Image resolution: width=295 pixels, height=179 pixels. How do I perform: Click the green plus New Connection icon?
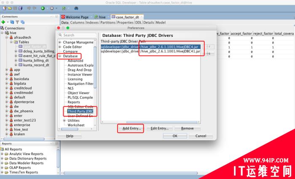point(3,22)
